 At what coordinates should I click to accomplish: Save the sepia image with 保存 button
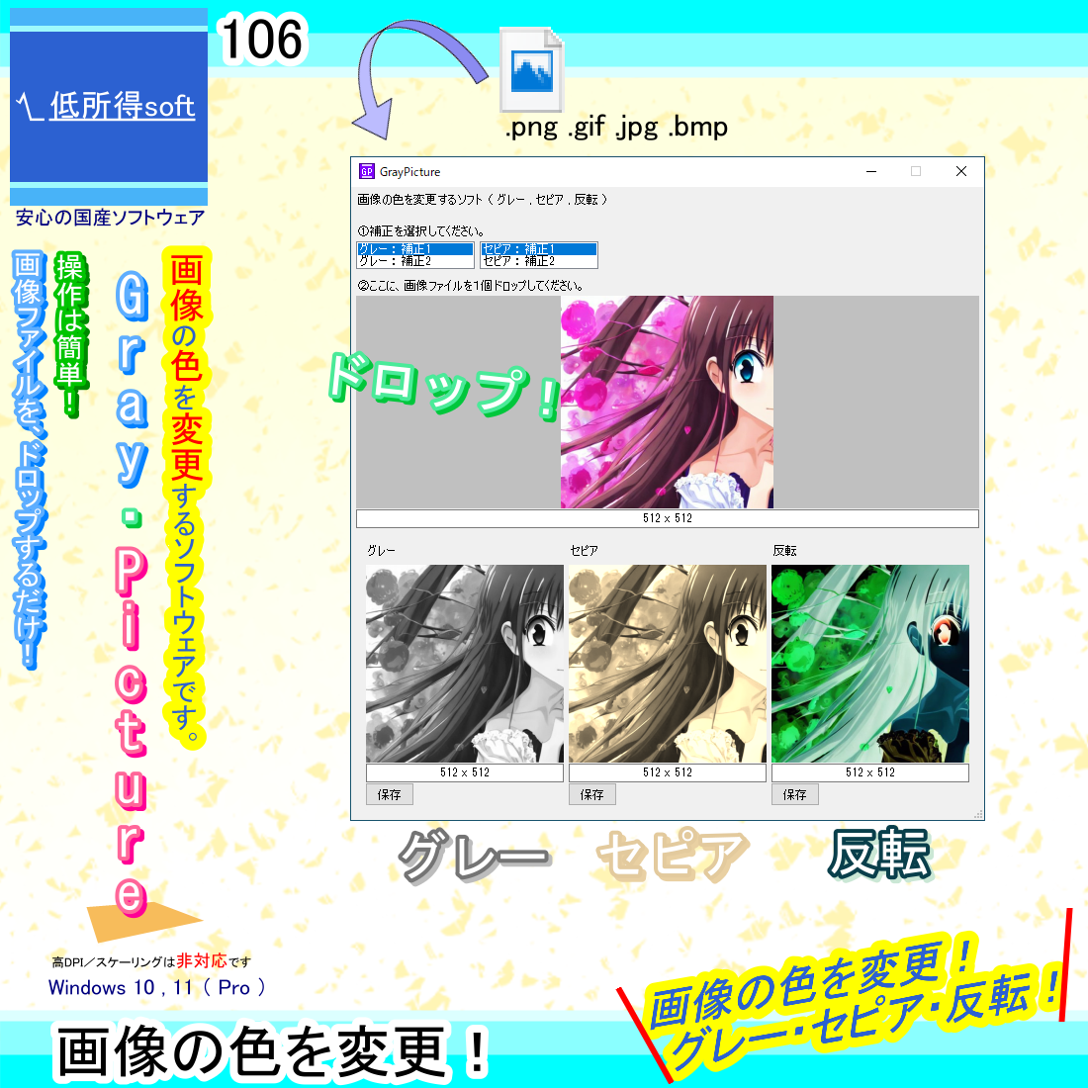(591, 794)
